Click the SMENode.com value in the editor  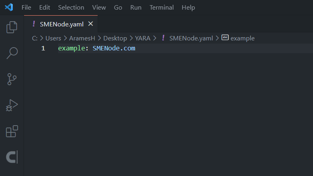click(x=114, y=48)
